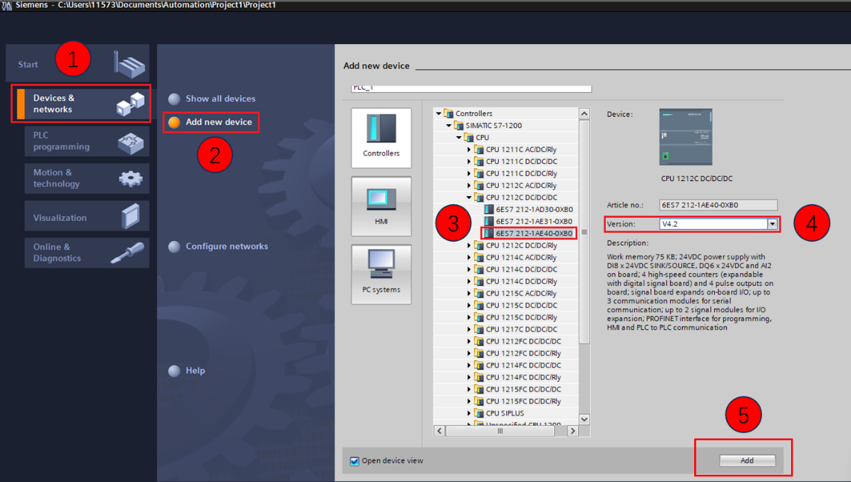Select CPU 1214C DC/DC/Rly folder
The image size is (851, 482).
click(x=516, y=281)
